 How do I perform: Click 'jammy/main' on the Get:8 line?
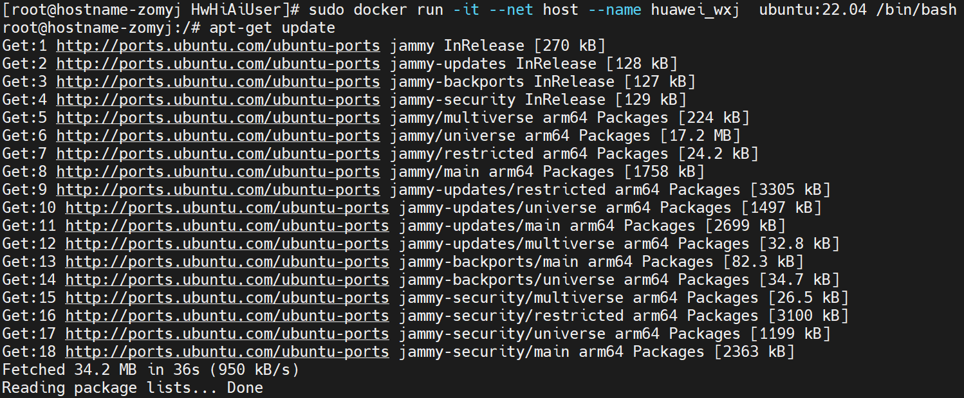tap(434, 172)
